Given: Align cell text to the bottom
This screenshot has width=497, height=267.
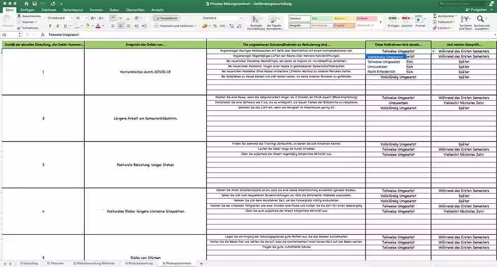Looking at the screenshot, I should (128, 18).
